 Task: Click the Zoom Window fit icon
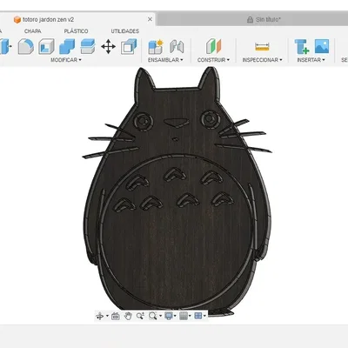pyautogui.click(x=152, y=316)
